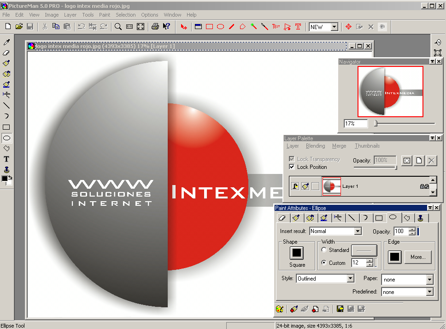Switch to heart shape tab in Paint Attributes
Image resolution: width=446 pixels, height=329 pixels.
point(407,218)
